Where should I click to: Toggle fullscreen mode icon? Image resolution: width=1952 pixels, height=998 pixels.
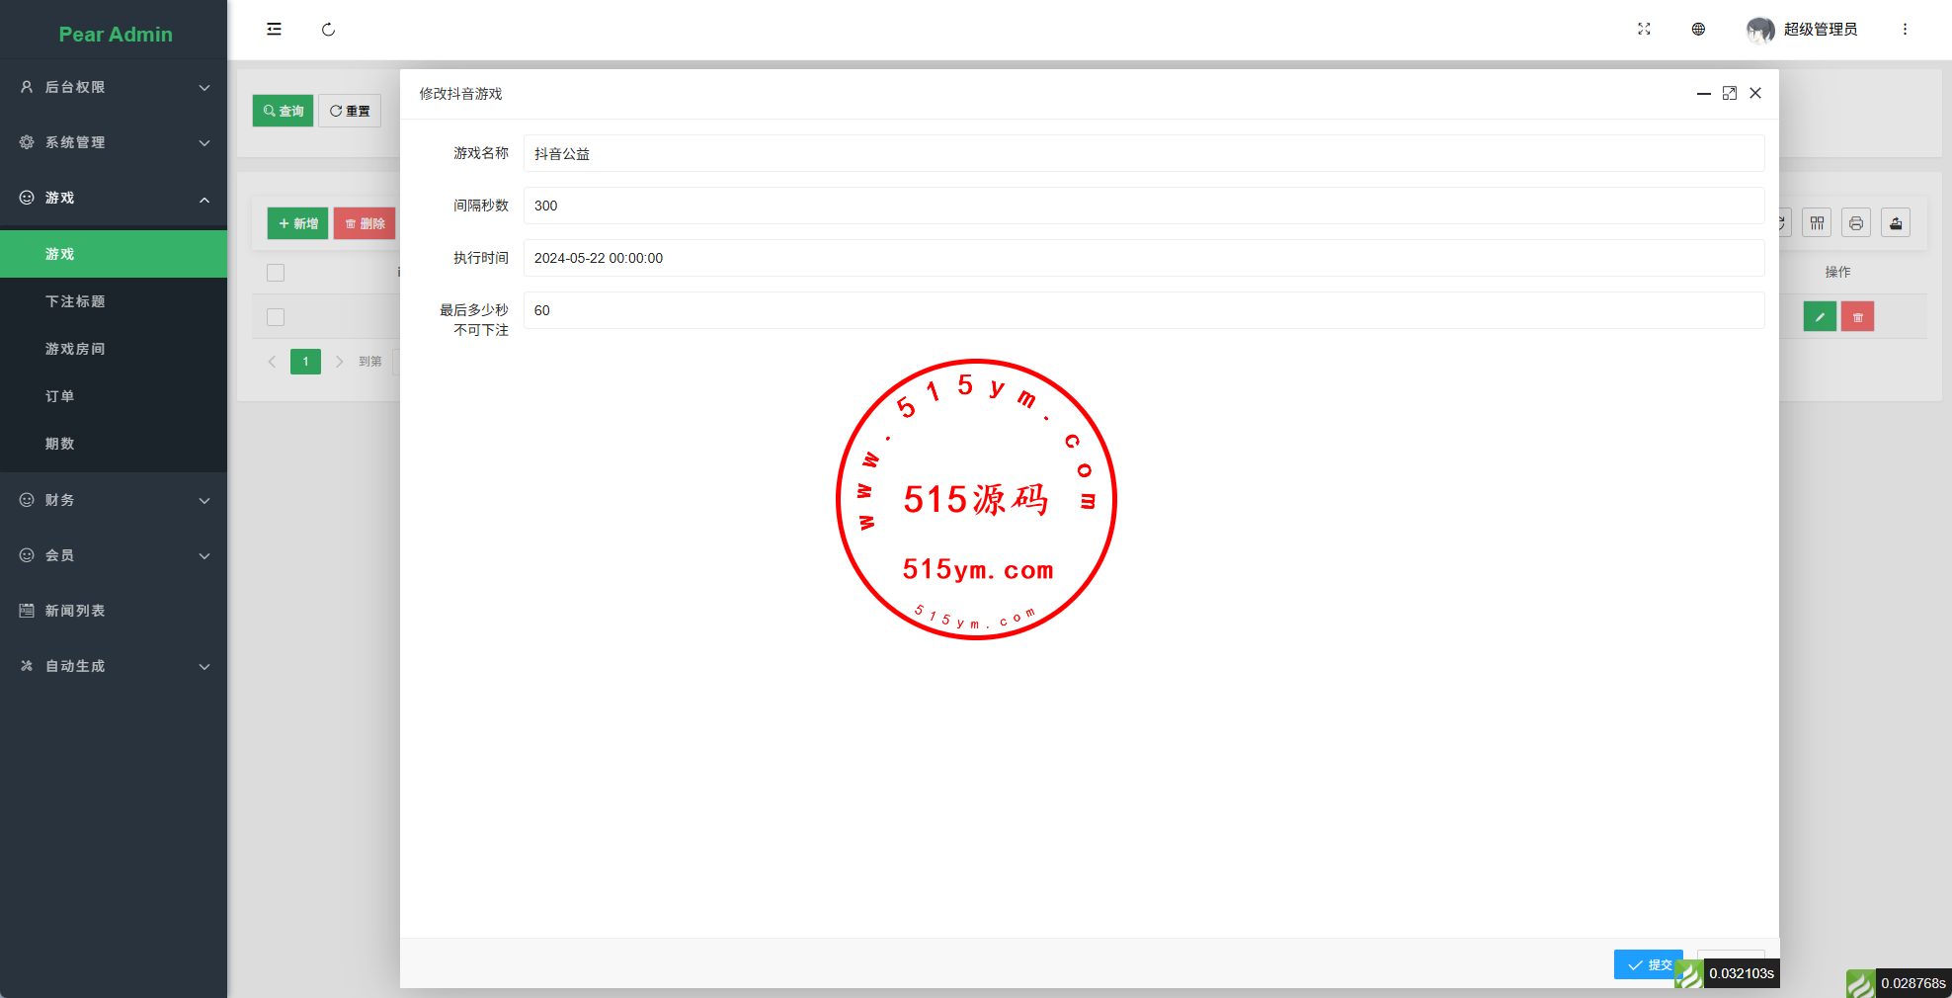1644,30
